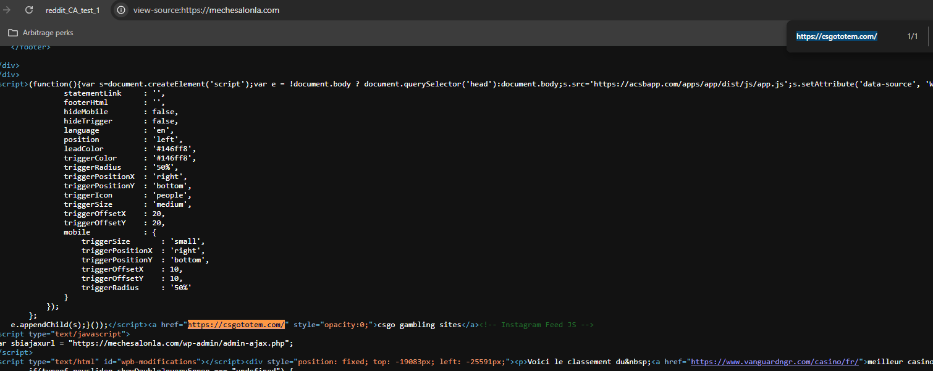Click the triggerColor '#146ff8' value
Screen dimensions: 933x371
(173, 158)
